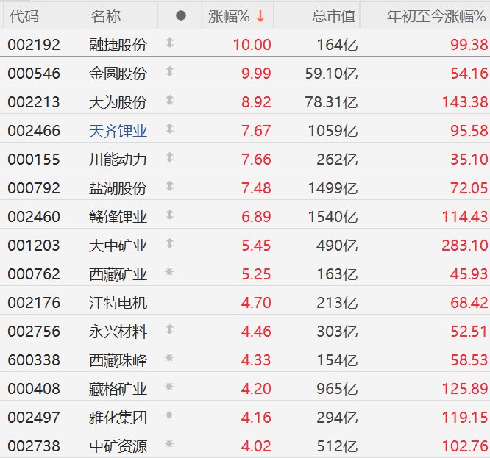Open the 天齐锂业 stock link
490x458 pixels.
[118, 131]
